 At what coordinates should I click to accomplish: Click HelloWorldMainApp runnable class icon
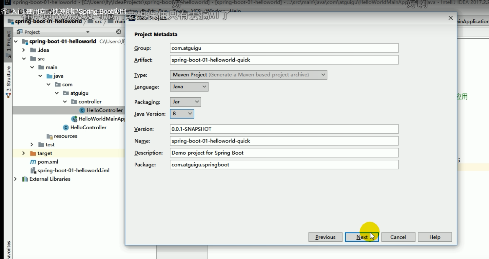pos(74,119)
